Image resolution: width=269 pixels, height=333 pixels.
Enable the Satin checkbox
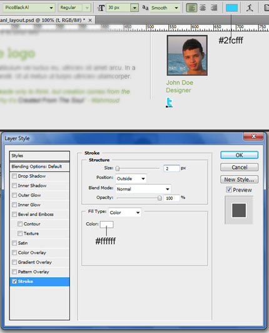[14, 243]
